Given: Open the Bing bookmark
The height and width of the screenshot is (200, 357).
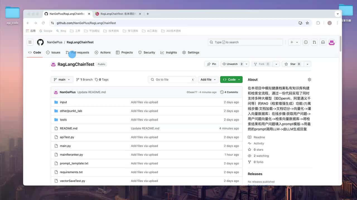Looking at the screenshot, I should pos(61,31).
